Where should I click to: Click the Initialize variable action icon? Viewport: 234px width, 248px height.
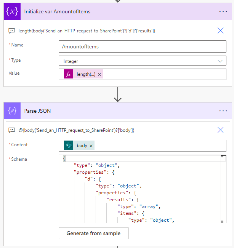point(12,11)
